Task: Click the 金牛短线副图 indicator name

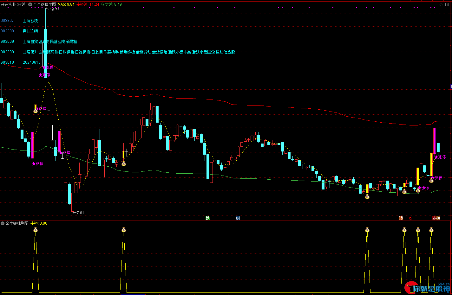Action: click(17, 223)
